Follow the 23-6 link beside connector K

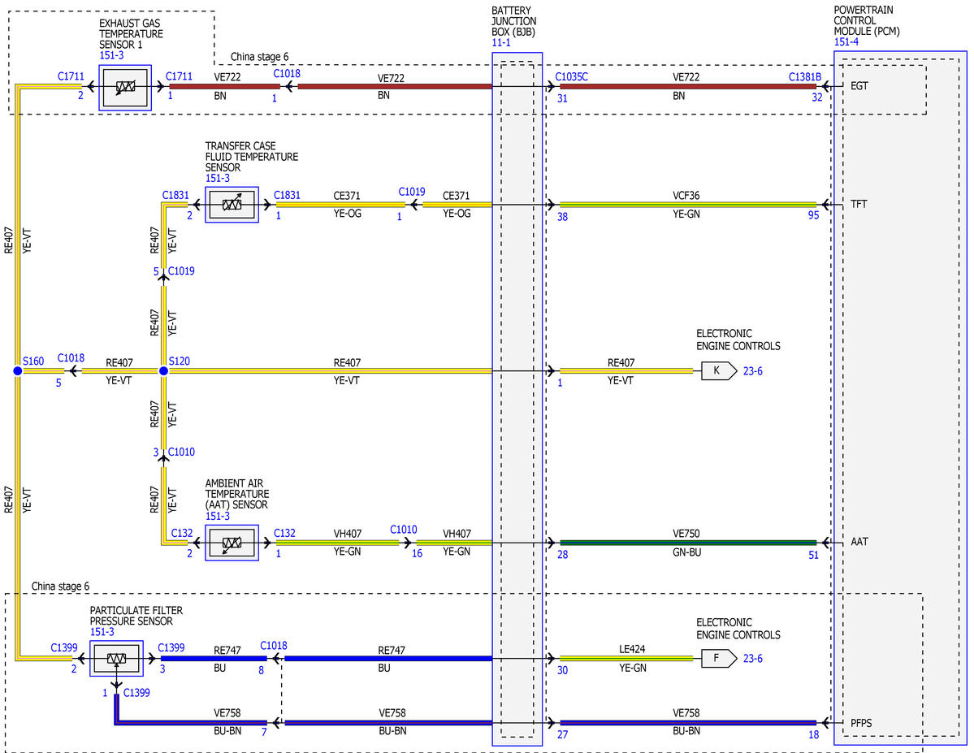click(x=753, y=371)
